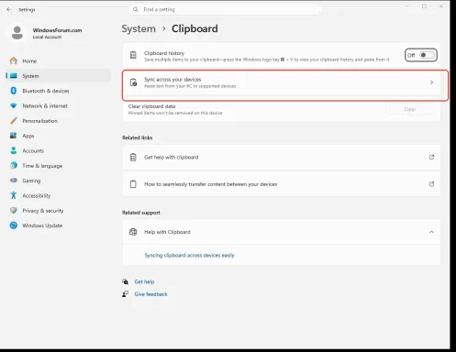Select System in the sidebar
Image resolution: width=456 pixels, height=352 pixels.
(58, 76)
